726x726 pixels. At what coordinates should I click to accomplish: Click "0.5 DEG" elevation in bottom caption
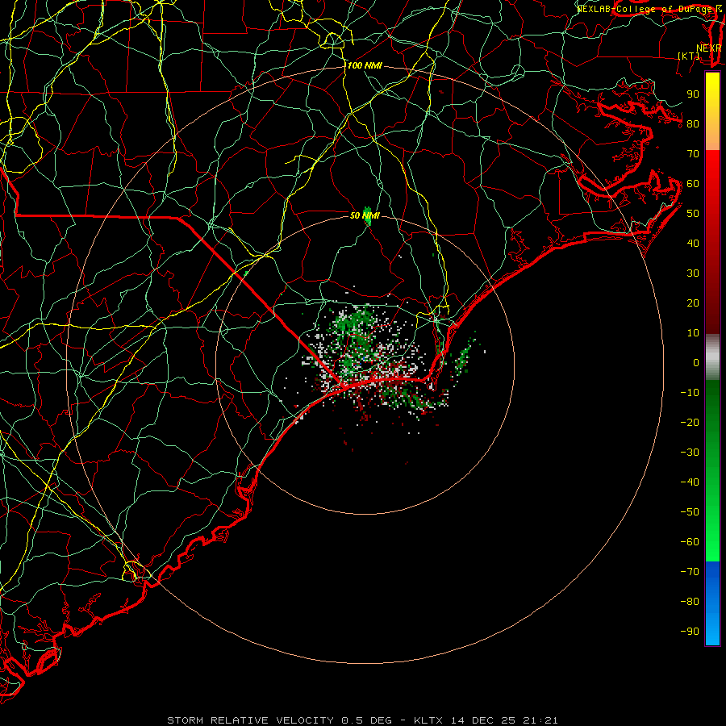coord(366,720)
